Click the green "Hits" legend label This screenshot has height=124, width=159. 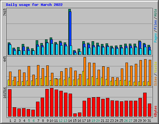[156, 13]
